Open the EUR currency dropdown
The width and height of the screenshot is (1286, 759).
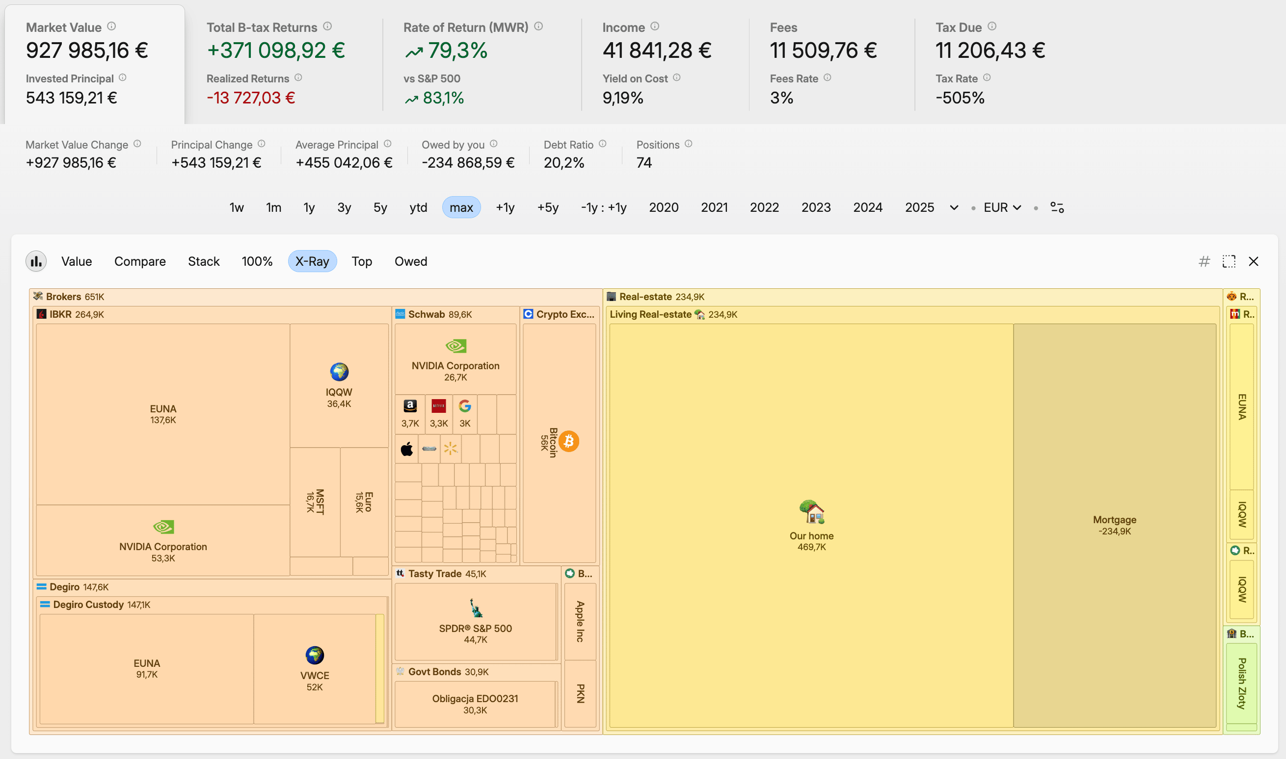[x=1002, y=207]
